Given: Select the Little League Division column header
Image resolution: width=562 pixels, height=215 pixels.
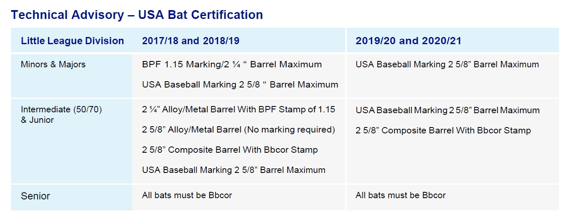Looking at the screenshot, I should (72, 41).
